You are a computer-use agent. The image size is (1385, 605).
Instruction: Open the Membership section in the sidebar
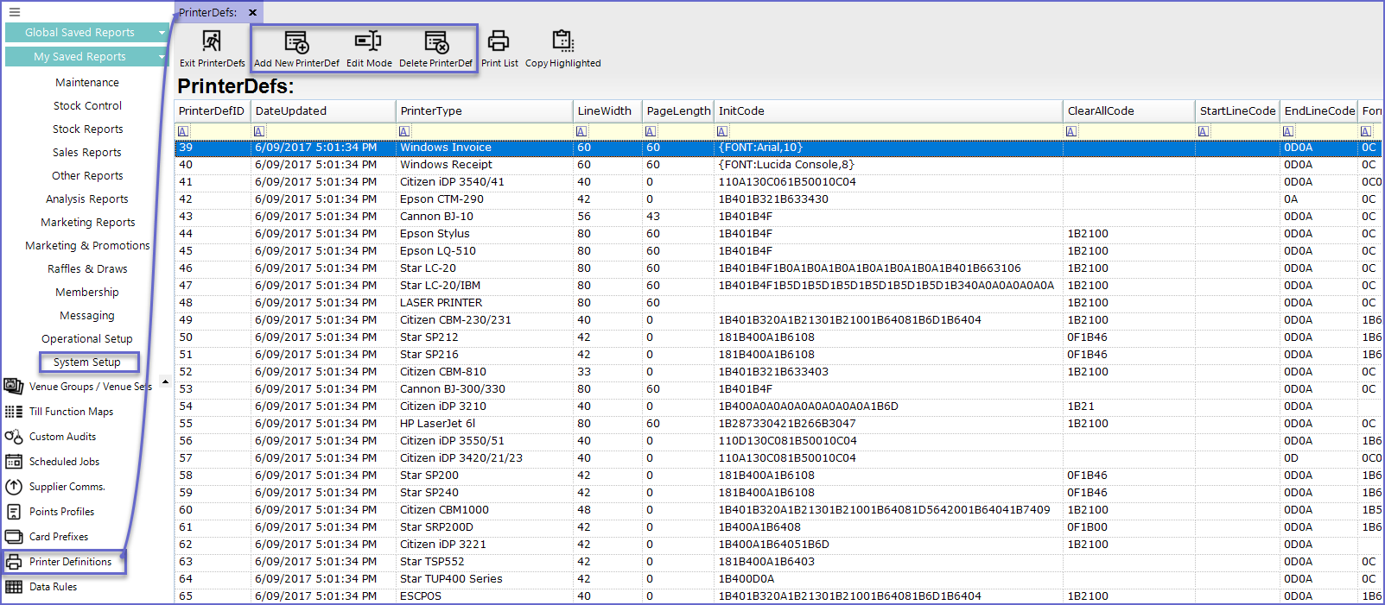point(87,293)
